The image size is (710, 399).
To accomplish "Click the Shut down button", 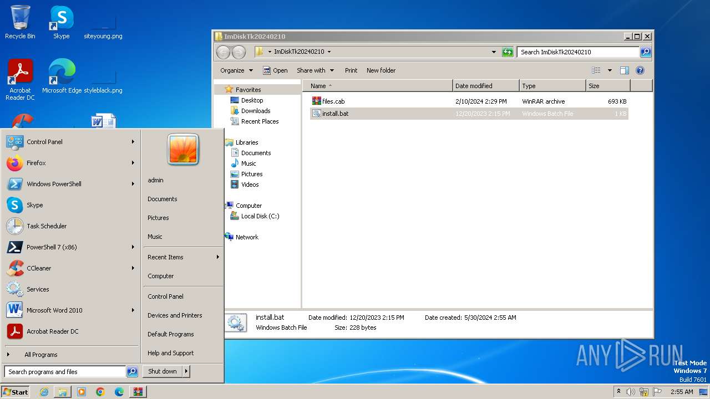I will coord(163,372).
